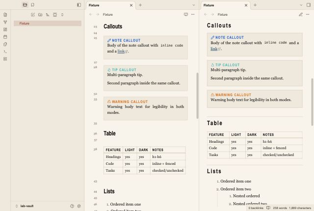
Task: Click Fixture breadcrumb in left pane
Action: point(108,14)
